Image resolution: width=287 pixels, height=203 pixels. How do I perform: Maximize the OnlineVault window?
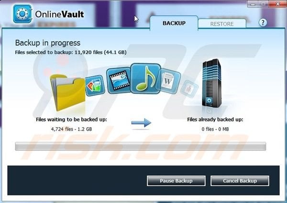click(264, 4)
